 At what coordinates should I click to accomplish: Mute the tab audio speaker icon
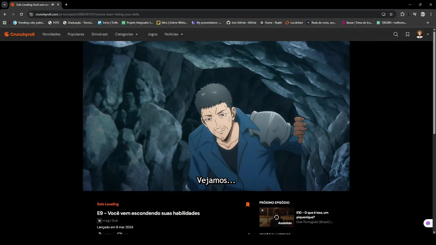[x=53, y=4]
